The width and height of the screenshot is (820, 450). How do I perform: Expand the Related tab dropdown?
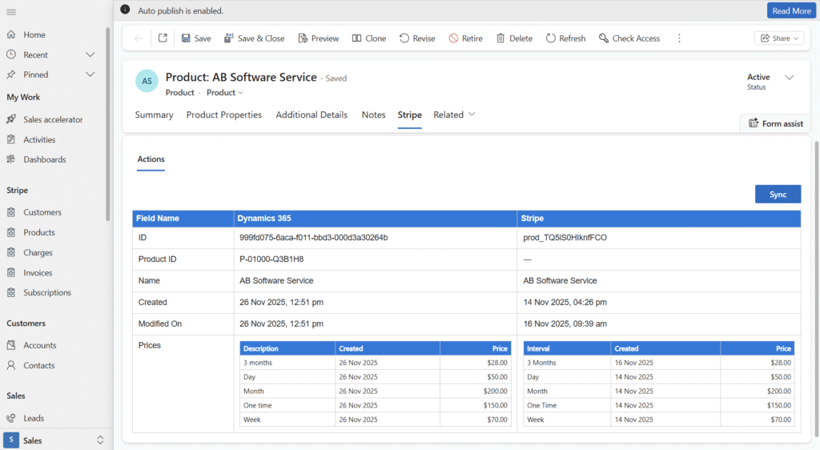pos(455,115)
